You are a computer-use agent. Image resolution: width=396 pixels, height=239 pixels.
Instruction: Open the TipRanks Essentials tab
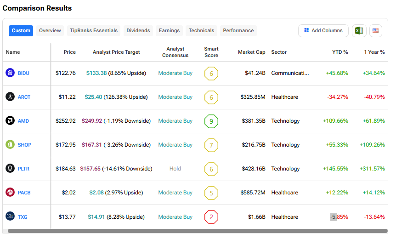click(94, 31)
